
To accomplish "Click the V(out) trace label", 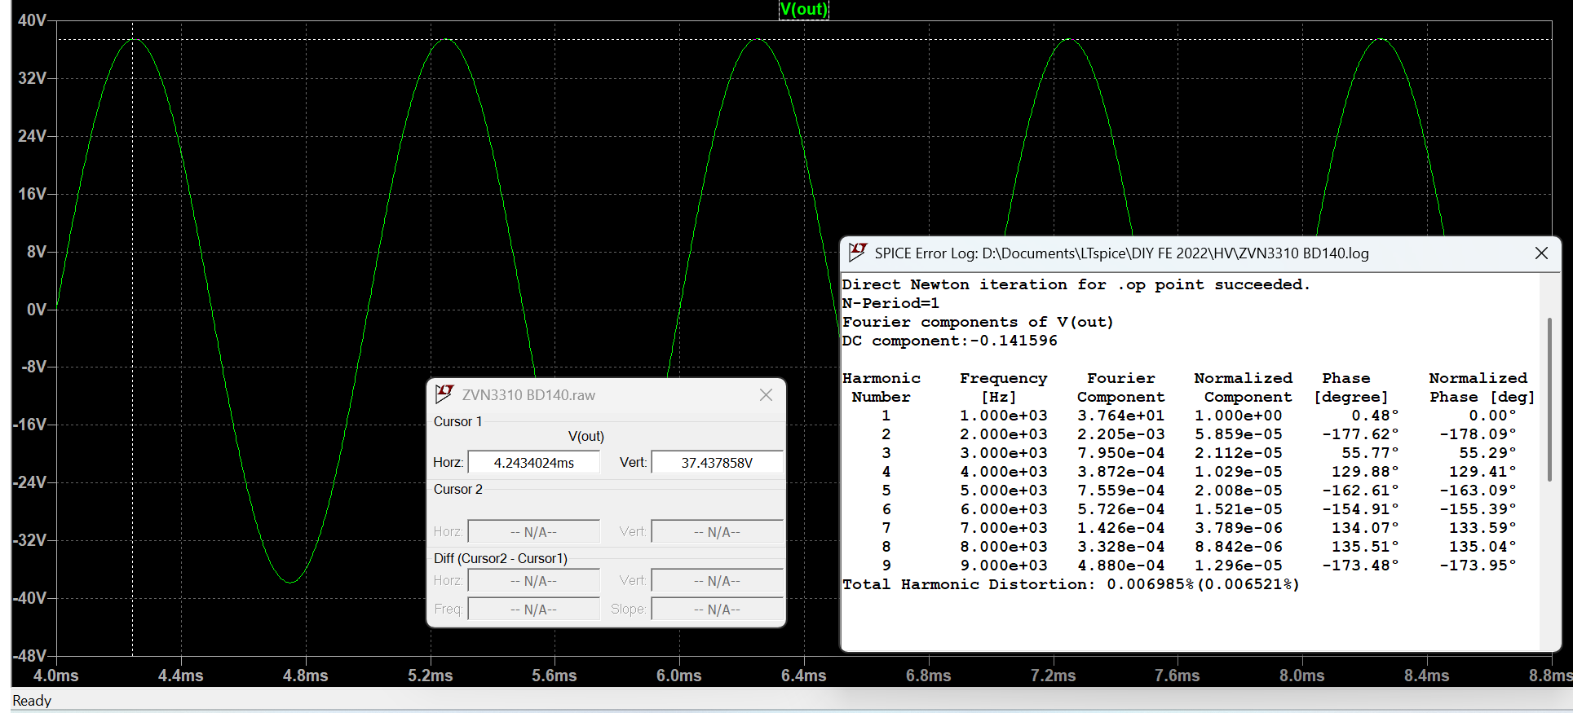I will pyautogui.click(x=803, y=9).
